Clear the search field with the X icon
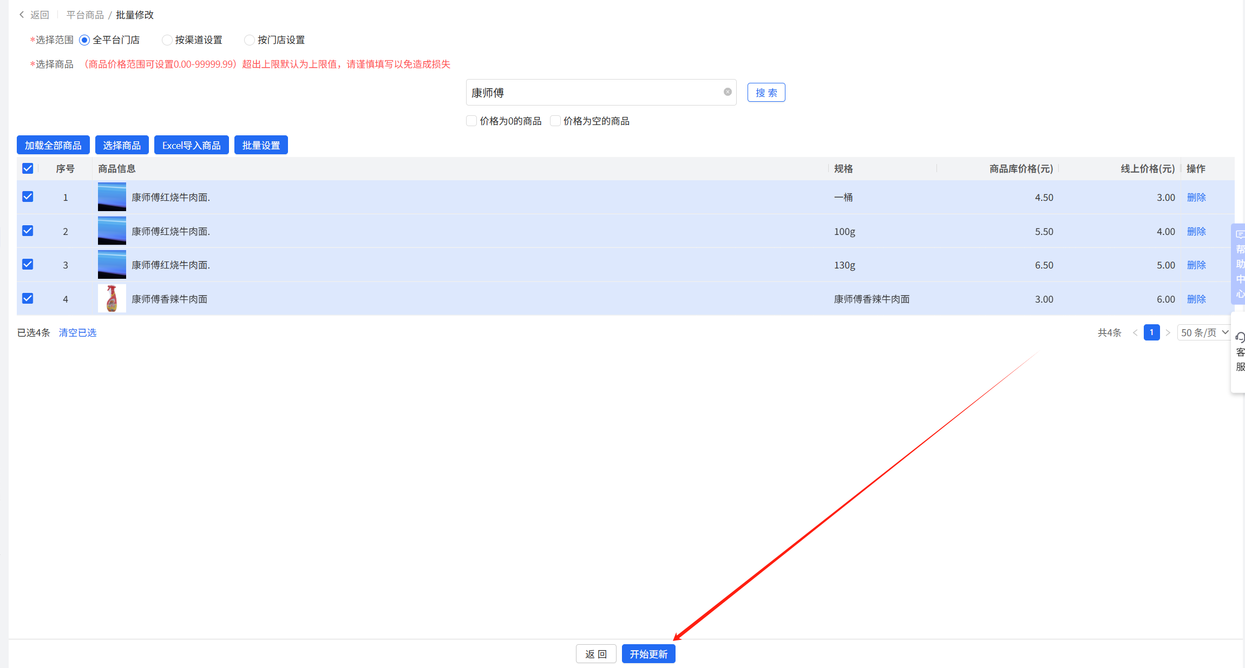 pos(728,92)
